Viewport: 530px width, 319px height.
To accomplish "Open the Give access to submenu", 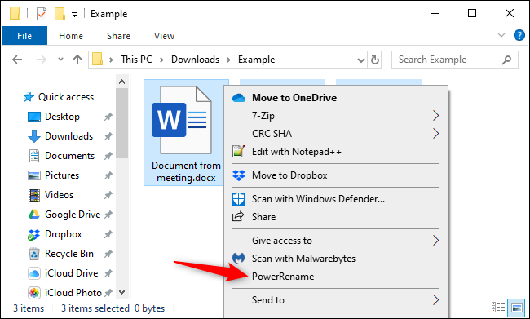I will click(x=336, y=241).
